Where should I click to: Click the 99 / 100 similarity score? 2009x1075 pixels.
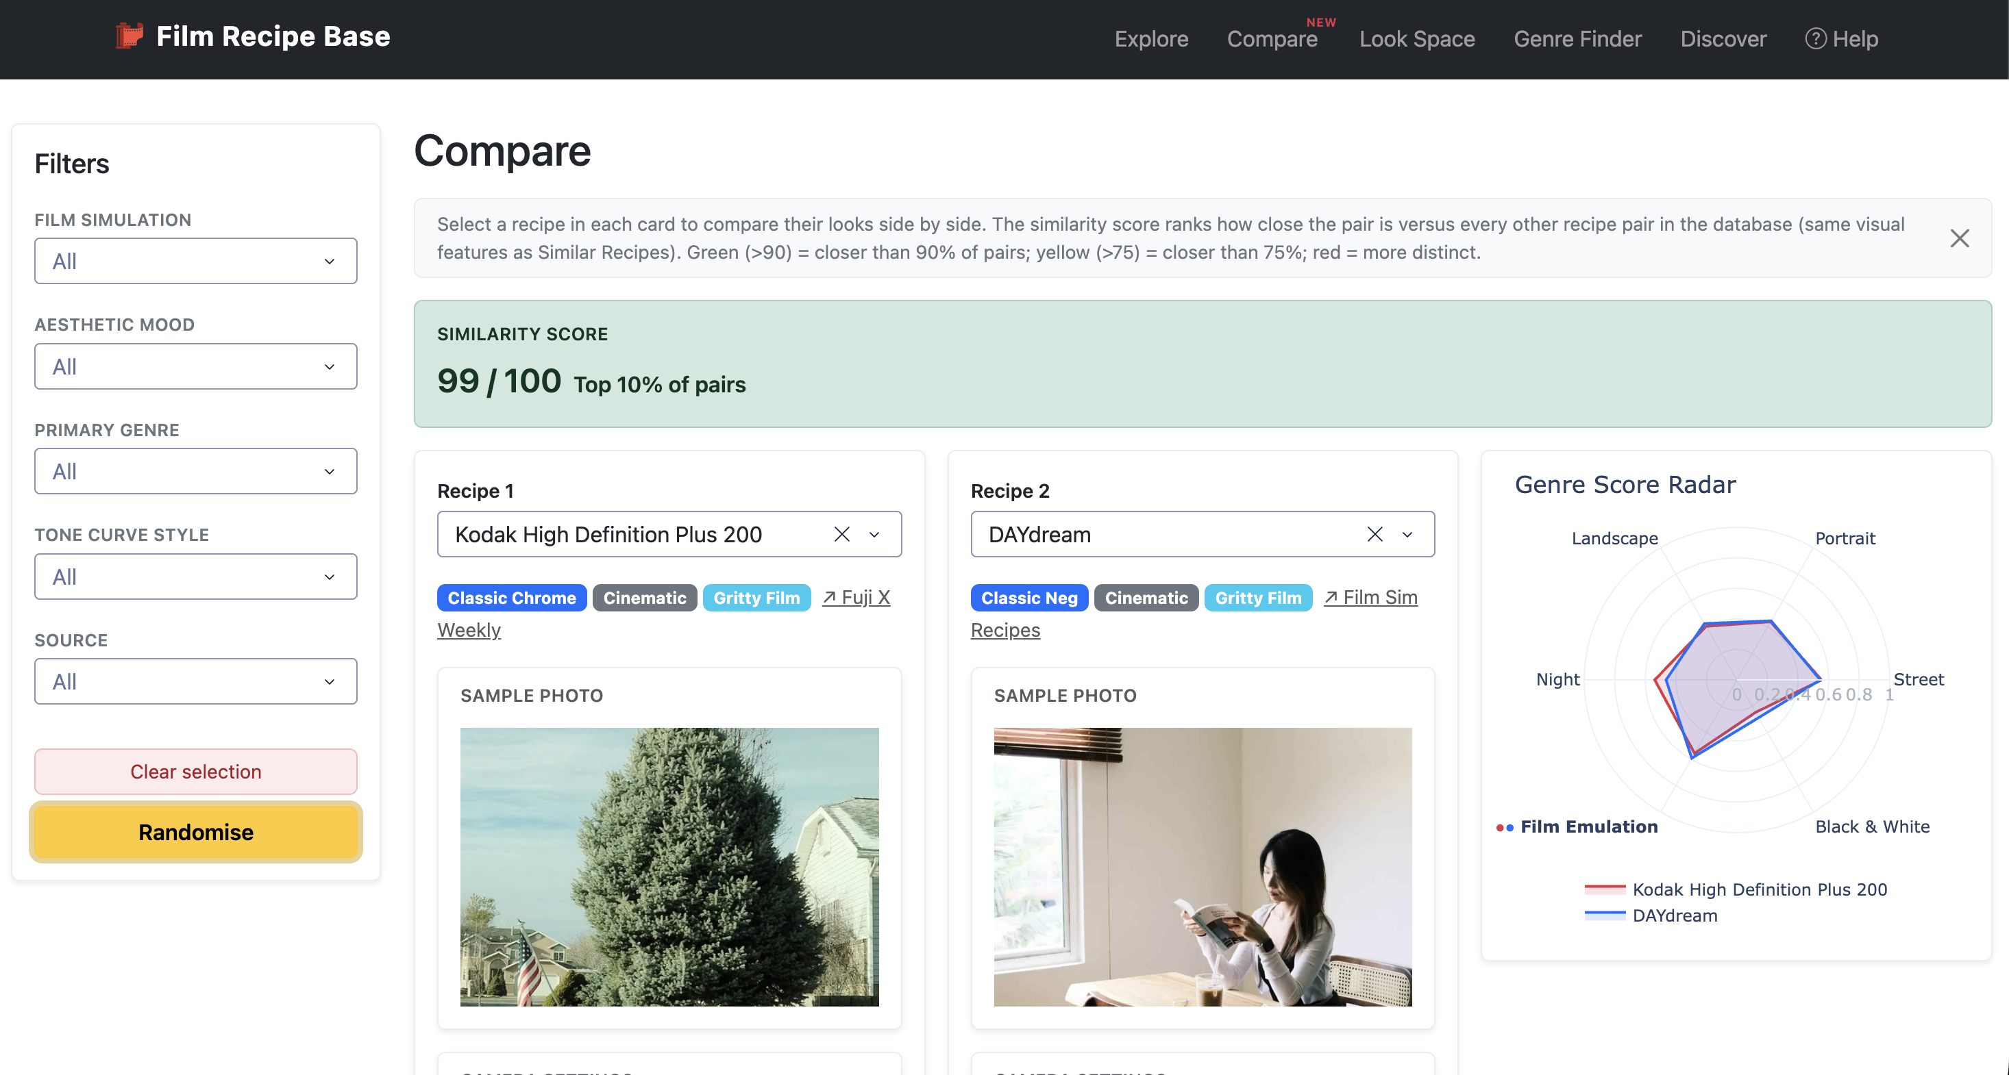coord(499,381)
